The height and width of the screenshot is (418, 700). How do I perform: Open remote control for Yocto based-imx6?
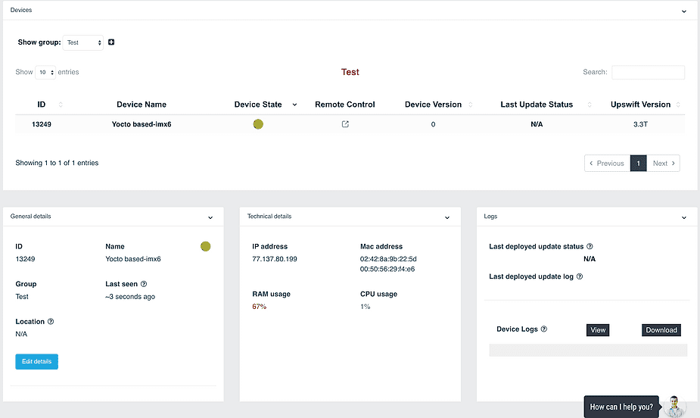345,124
